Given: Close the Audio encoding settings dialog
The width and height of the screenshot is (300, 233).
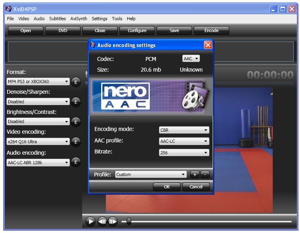Looking at the screenshot, I should pyautogui.click(x=208, y=45).
